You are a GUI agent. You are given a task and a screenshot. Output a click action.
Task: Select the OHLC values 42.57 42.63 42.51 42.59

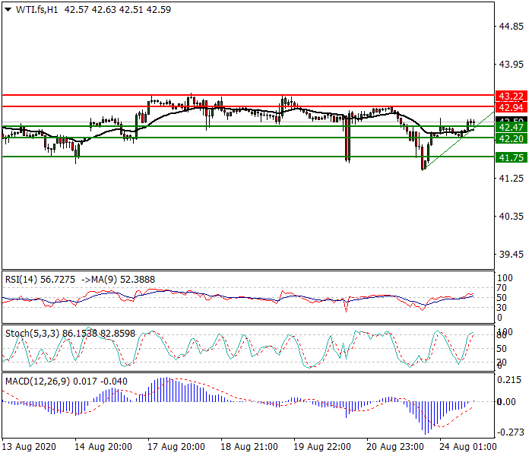[x=118, y=9]
